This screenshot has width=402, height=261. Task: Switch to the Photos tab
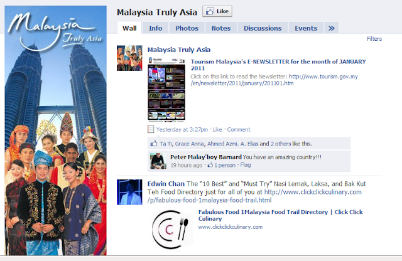click(187, 28)
